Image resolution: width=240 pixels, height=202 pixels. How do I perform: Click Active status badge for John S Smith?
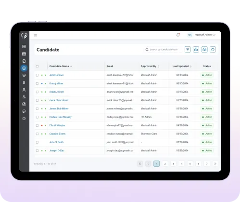[207, 142]
